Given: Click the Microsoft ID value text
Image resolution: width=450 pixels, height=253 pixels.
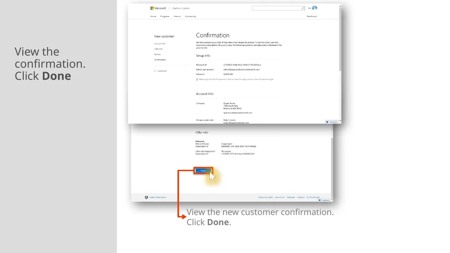Looking at the screenshot, I should point(242,65).
